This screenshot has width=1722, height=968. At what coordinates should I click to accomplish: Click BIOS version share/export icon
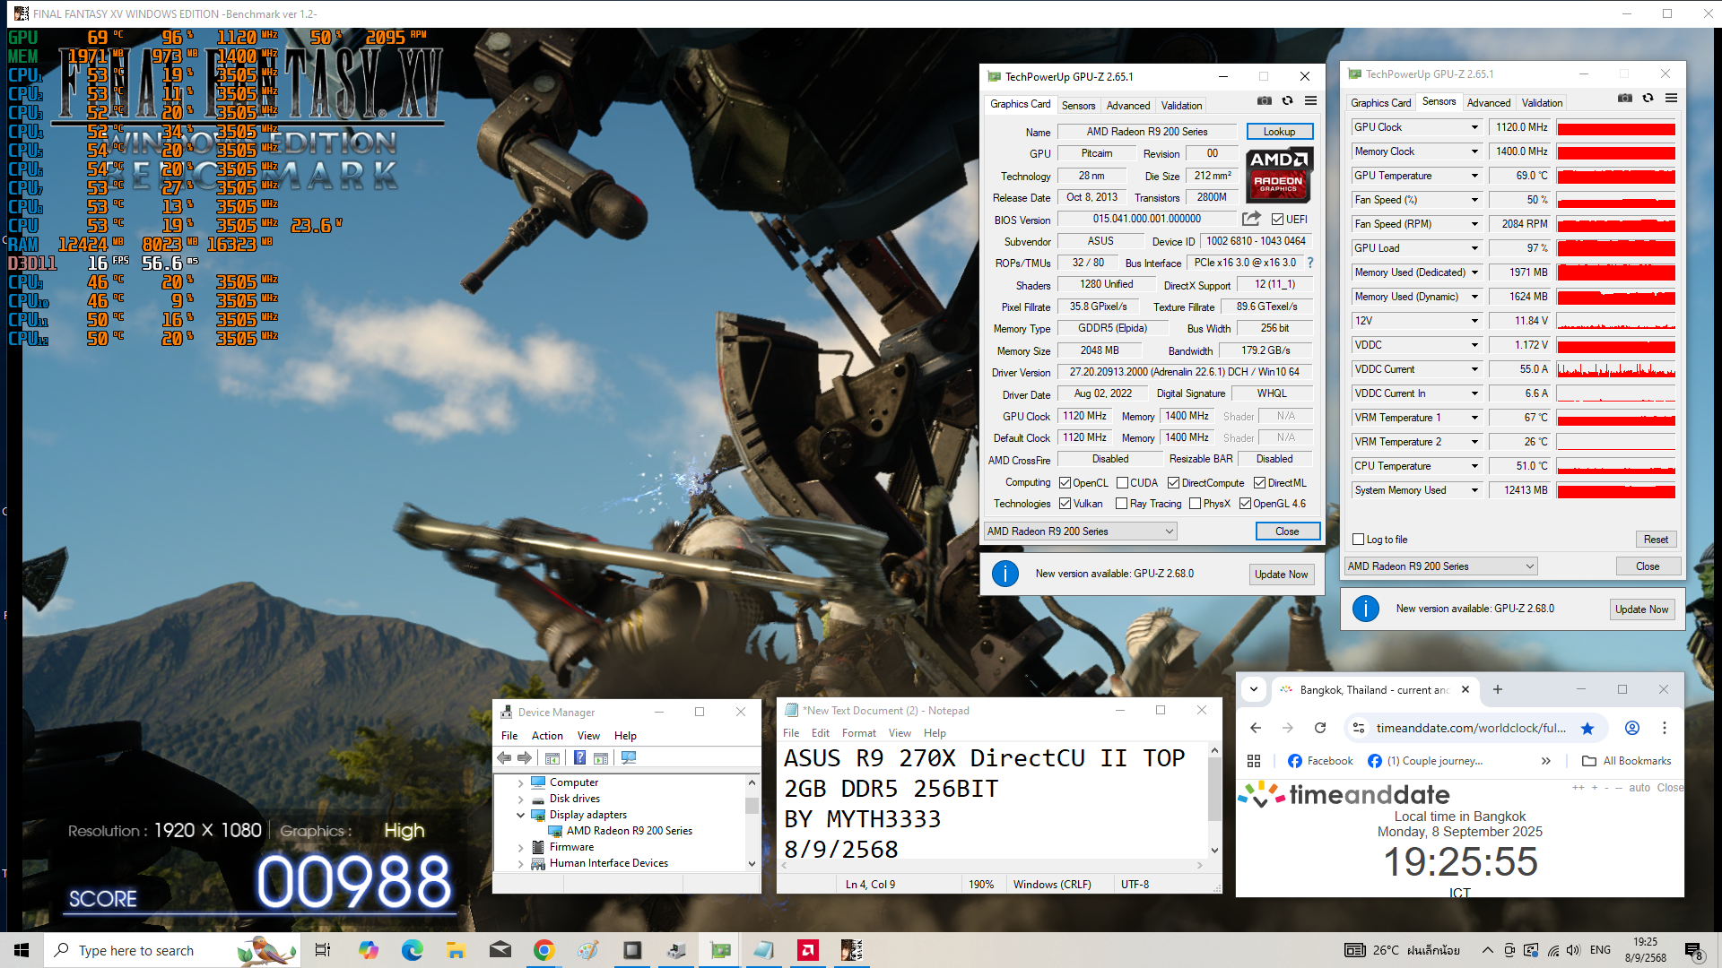[1251, 219]
